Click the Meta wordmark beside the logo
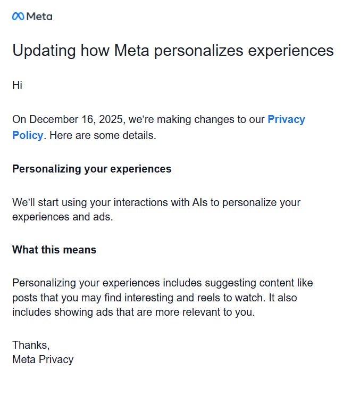Screen dimensions: 343x394 (x=39, y=17)
